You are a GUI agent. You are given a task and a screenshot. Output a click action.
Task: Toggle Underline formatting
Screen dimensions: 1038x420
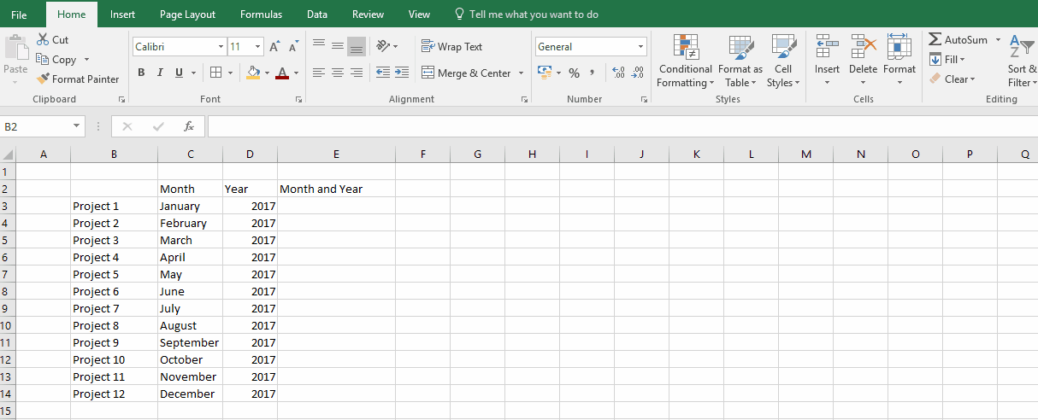coord(180,73)
